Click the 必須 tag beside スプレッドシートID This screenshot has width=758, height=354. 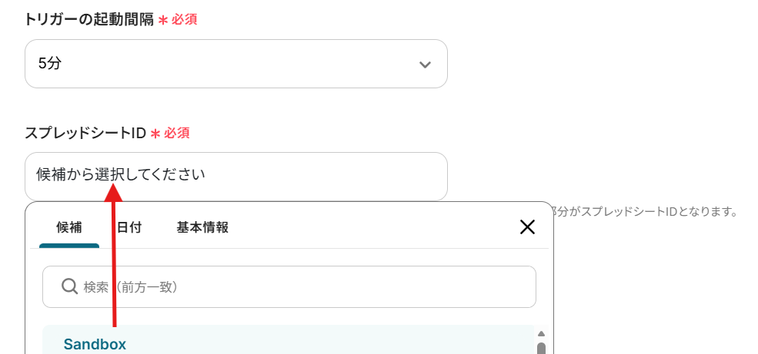point(176,133)
